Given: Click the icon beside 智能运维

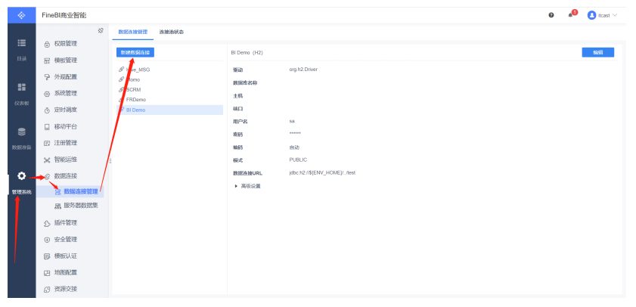Looking at the screenshot, I should click(47, 160).
